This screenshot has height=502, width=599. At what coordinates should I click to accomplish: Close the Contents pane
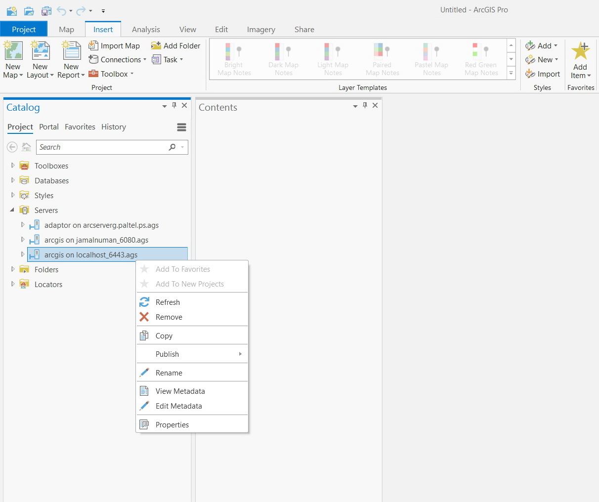[x=375, y=105]
